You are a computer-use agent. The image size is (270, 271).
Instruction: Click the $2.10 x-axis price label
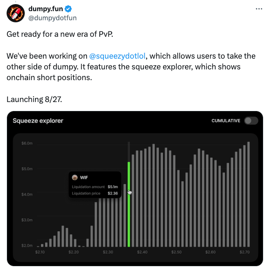[x=40, y=252]
